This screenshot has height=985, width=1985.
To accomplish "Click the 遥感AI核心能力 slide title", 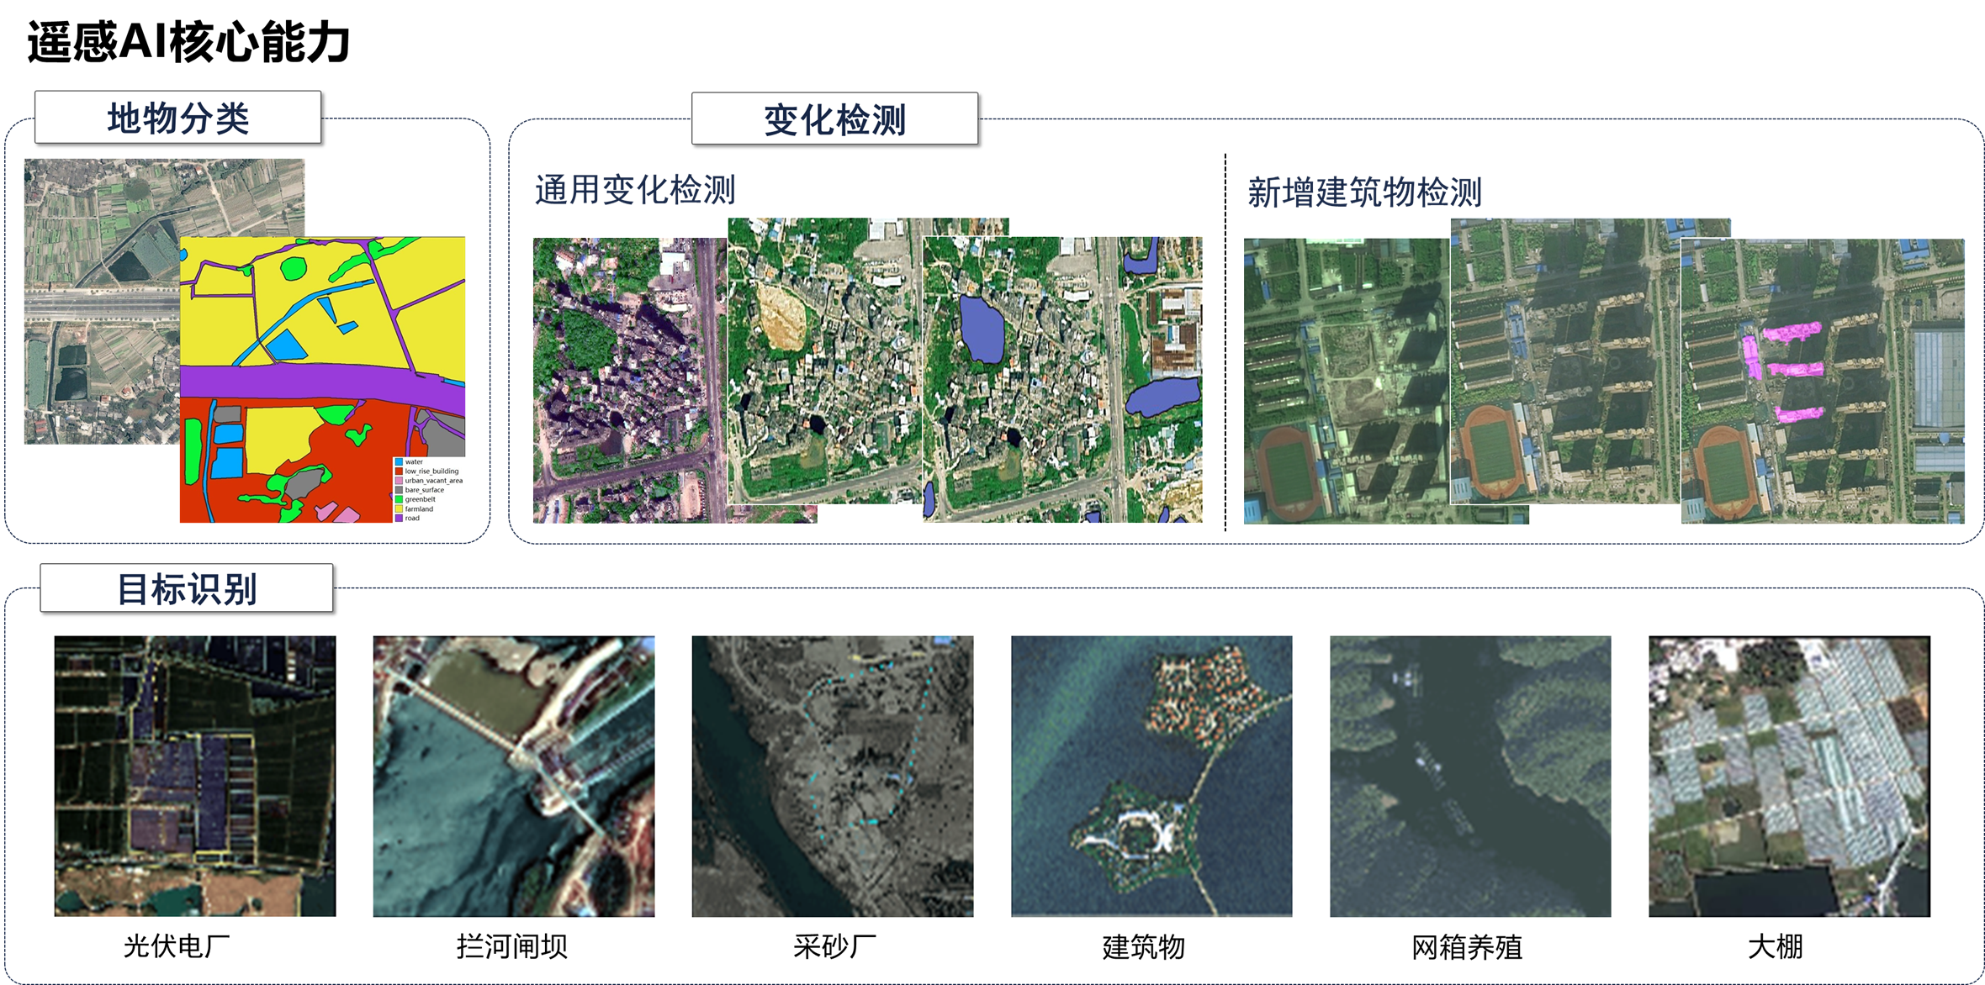I will (188, 42).
